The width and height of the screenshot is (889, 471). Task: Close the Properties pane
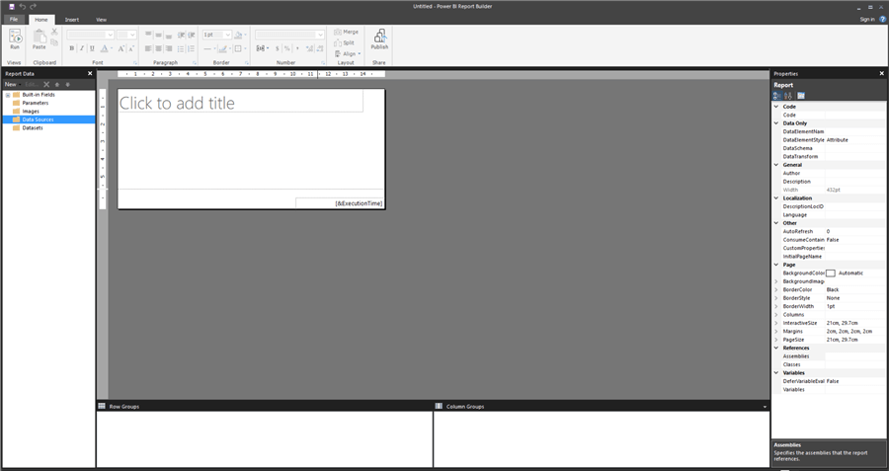coord(881,74)
